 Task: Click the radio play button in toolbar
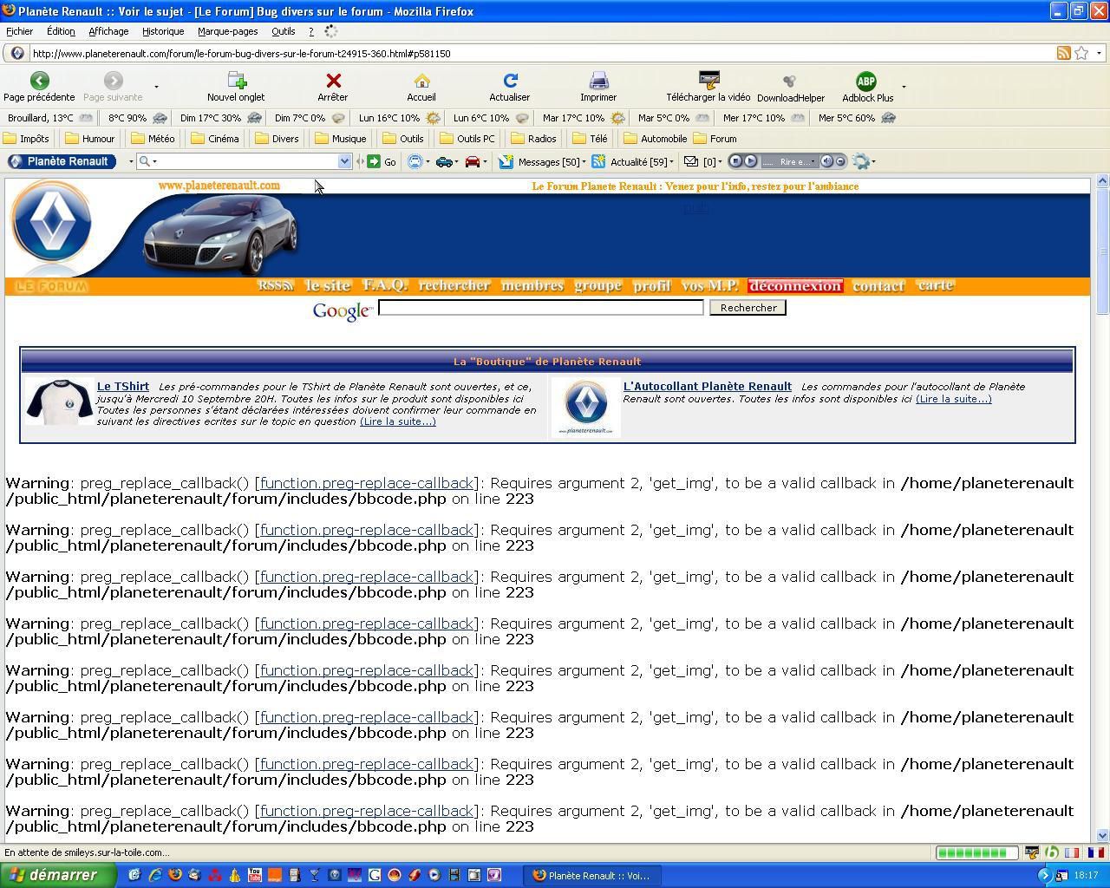(x=751, y=161)
